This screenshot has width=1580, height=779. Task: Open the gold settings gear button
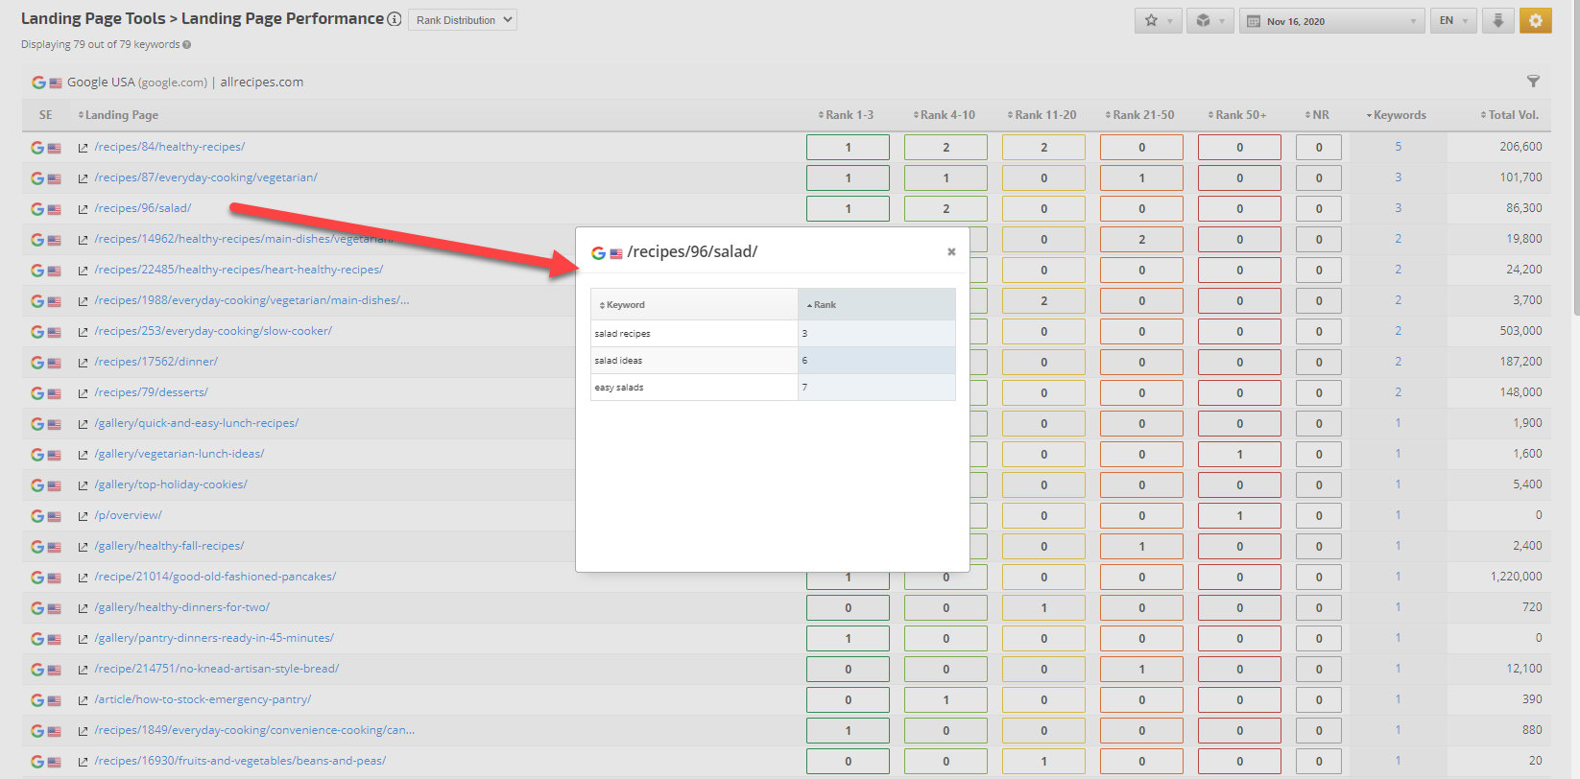tap(1535, 20)
